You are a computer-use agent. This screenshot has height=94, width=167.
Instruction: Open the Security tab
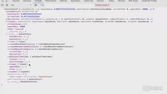100,1
